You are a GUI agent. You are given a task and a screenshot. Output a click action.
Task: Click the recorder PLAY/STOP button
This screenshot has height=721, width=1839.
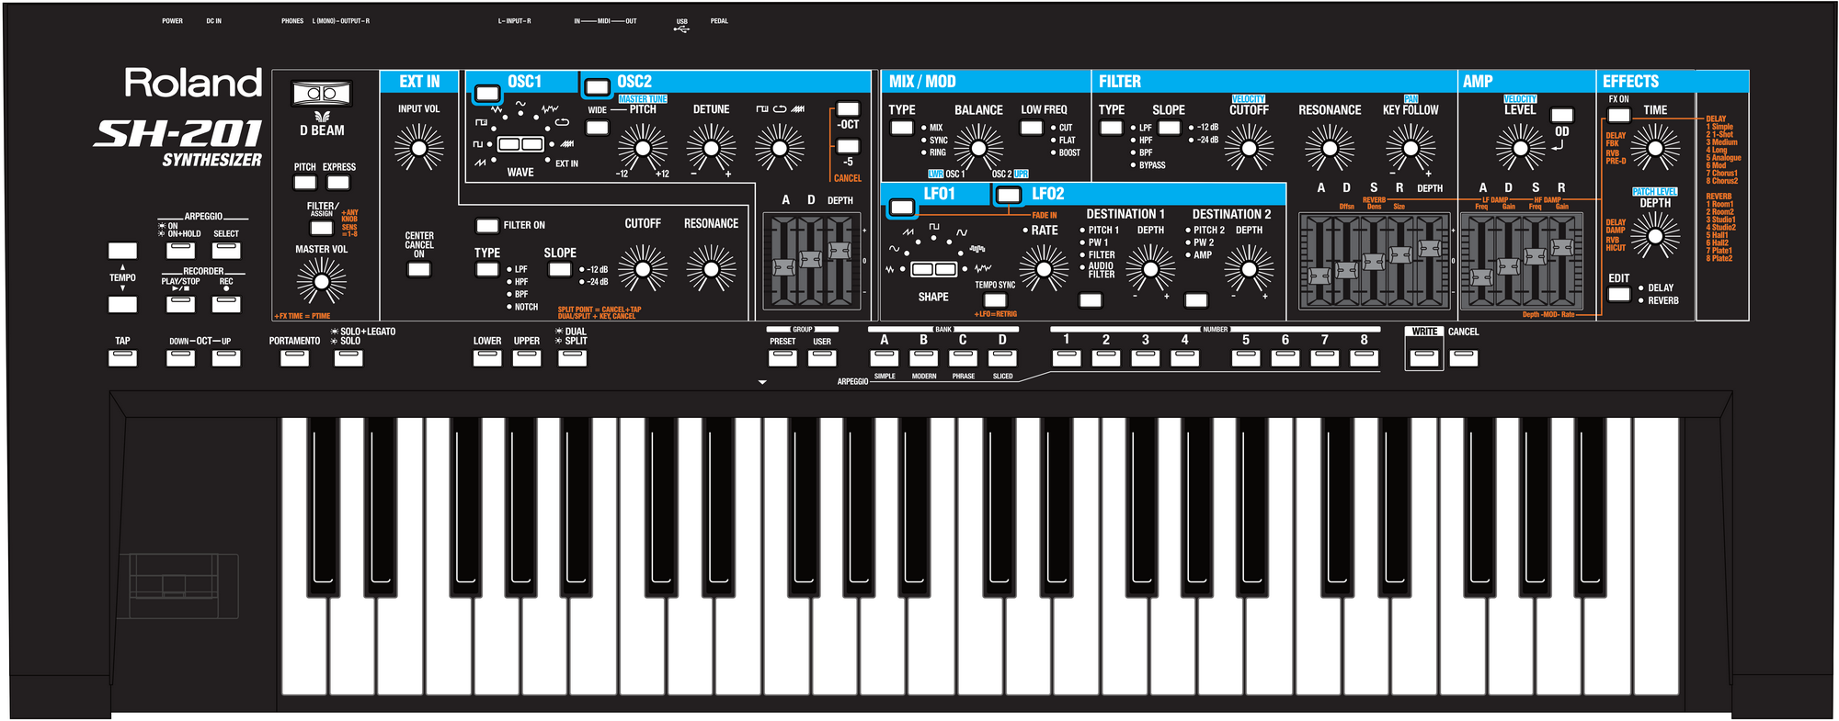tap(180, 303)
